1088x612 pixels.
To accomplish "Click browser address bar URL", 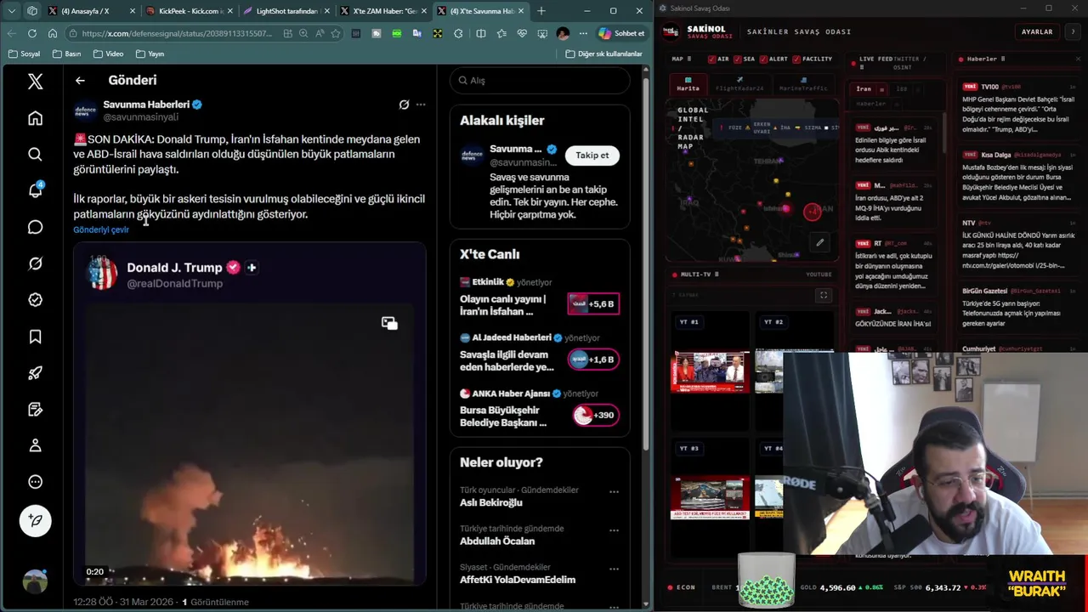I will [177, 33].
